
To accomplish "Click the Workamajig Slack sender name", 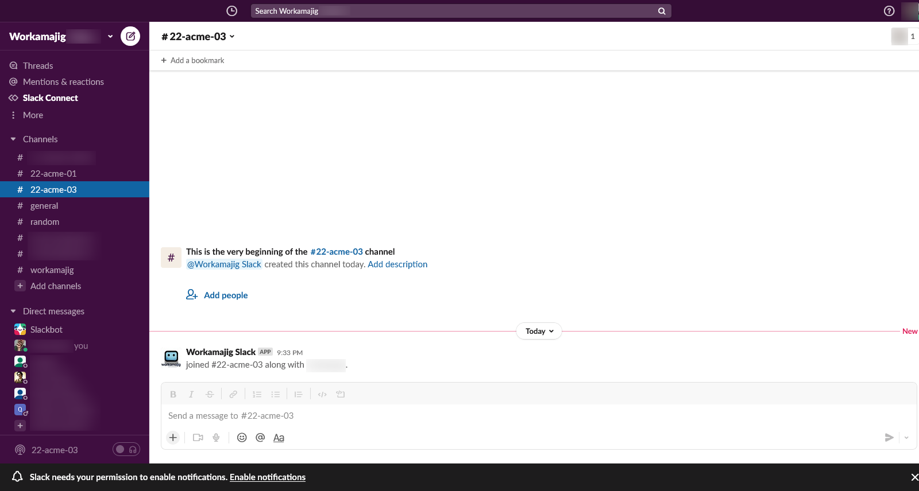I will [x=221, y=352].
